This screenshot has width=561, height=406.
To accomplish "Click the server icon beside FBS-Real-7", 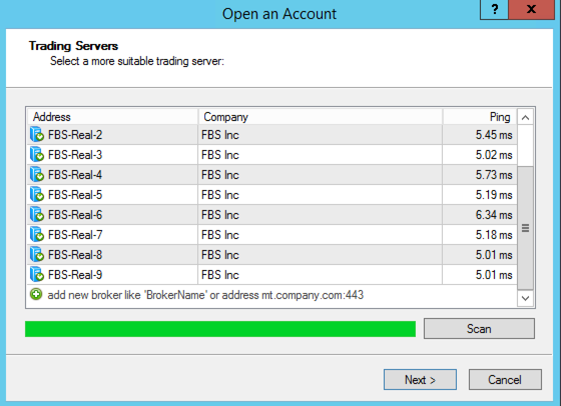I will click(37, 234).
